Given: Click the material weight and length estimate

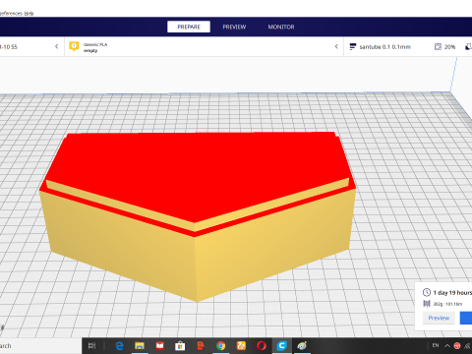Looking at the screenshot, I should coord(447,304).
